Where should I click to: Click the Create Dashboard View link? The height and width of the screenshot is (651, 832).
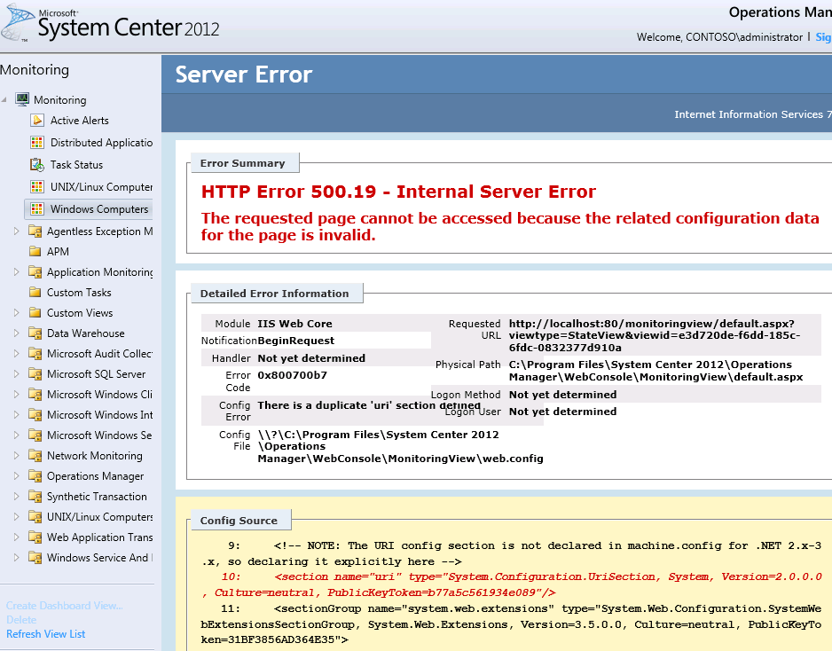pyautogui.click(x=64, y=606)
